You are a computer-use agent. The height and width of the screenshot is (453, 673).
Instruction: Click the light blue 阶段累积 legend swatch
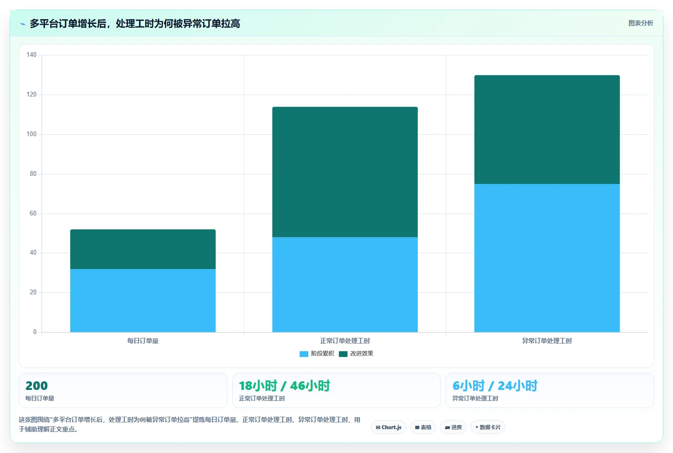(304, 354)
